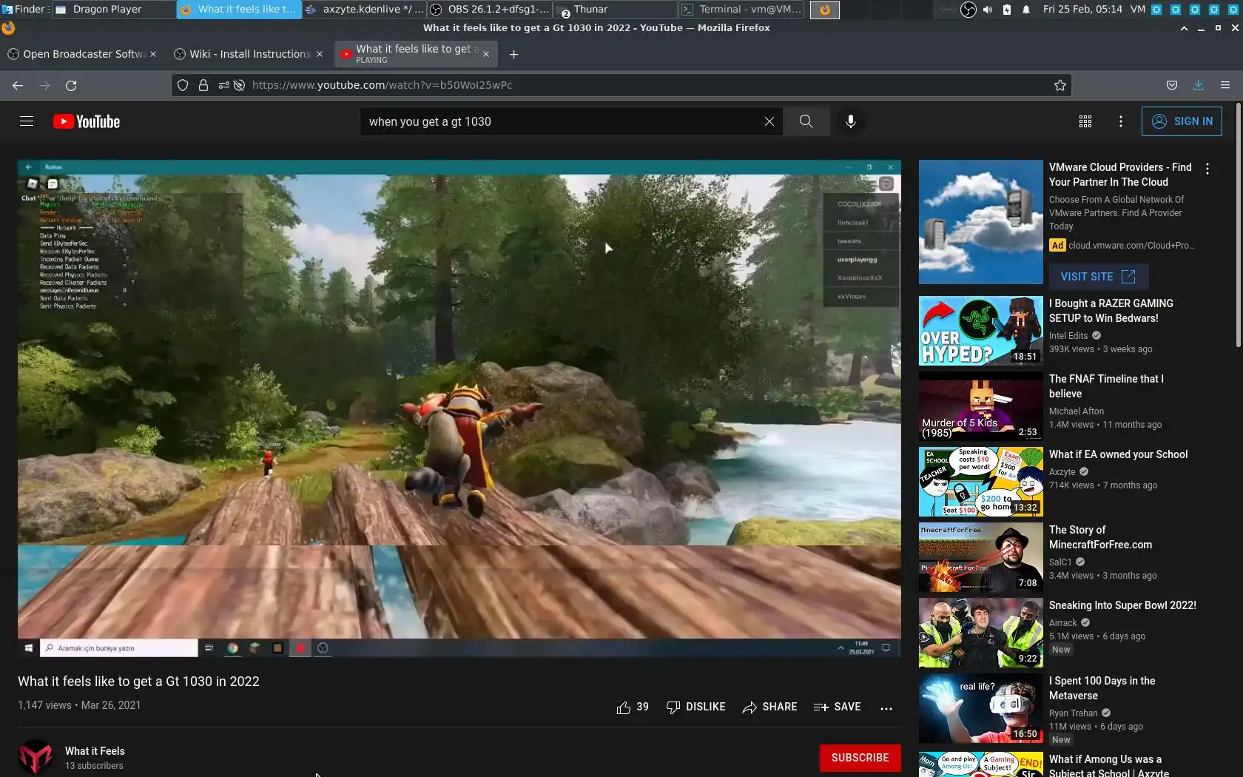Start voice search with the microphone
Screen dimensions: 1243x777
tap(851, 121)
